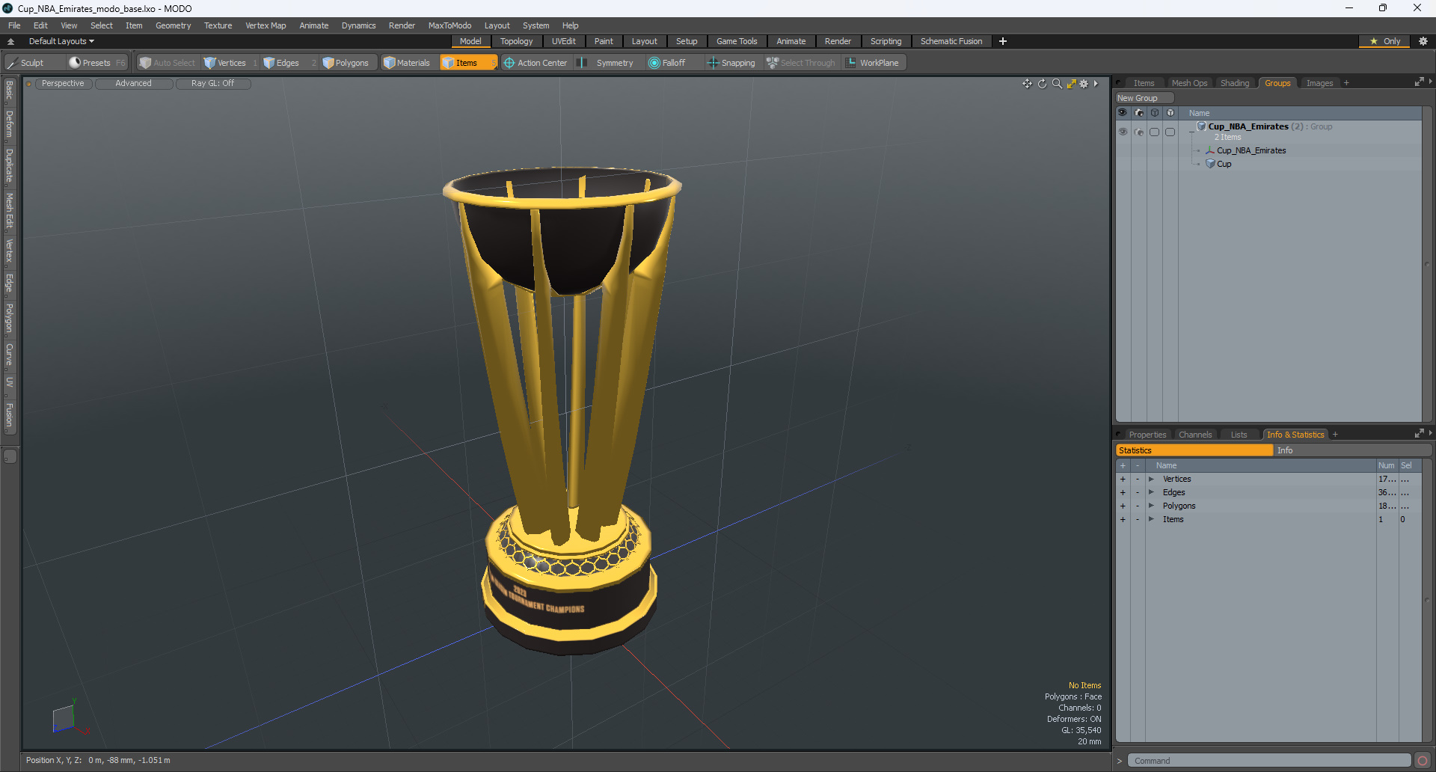Toggle visibility eye column header
The width and height of the screenshot is (1436, 772).
[x=1123, y=113]
